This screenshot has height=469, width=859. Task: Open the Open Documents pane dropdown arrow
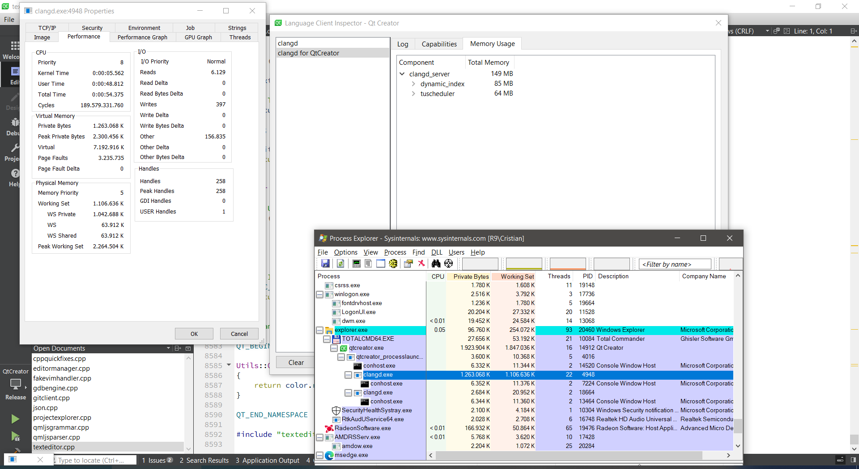(168, 348)
